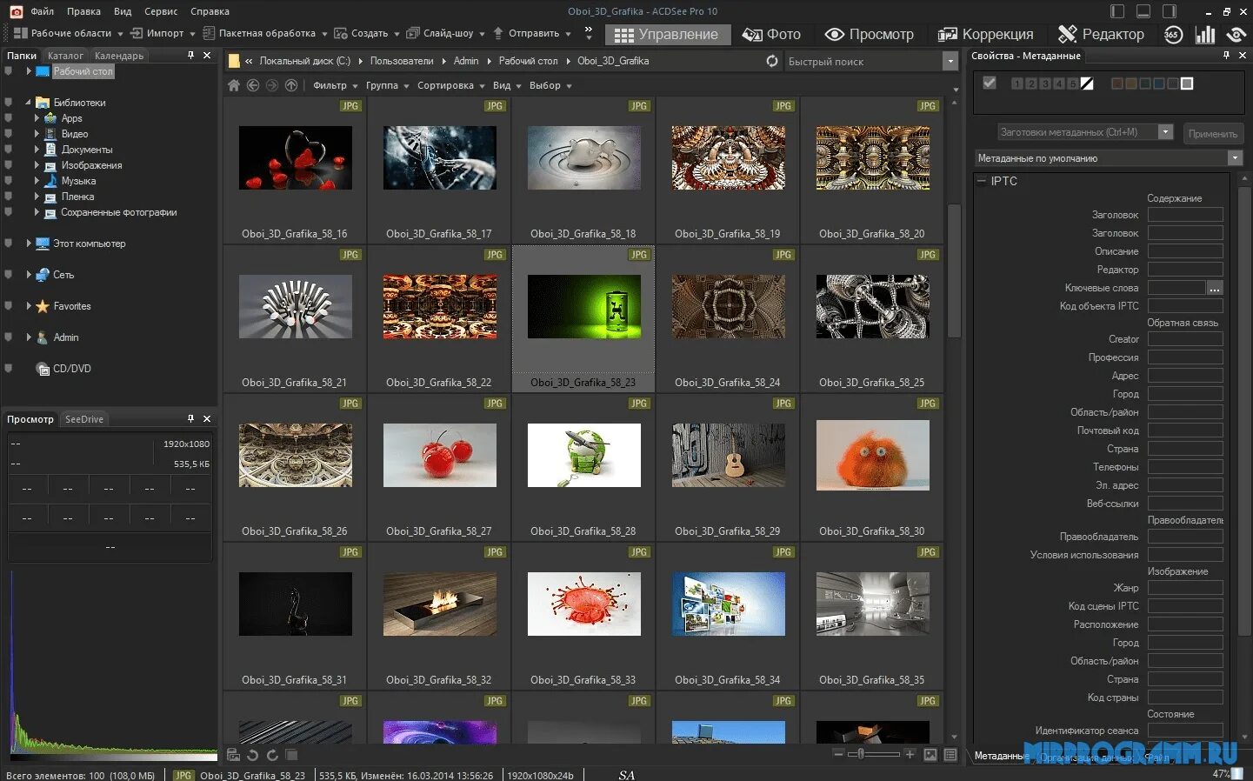Click the CD/DVD drive icon
The image size is (1253, 781).
[x=43, y=369]
